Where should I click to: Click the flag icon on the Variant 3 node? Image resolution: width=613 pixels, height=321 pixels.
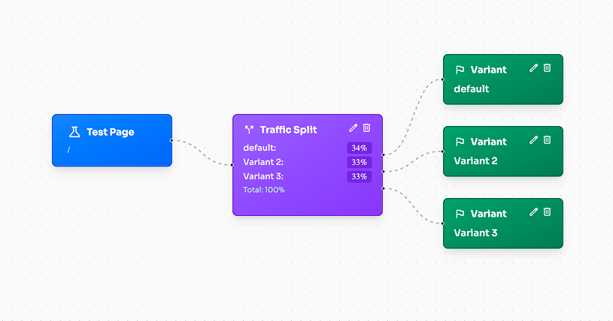pyautogui.click(x=460, y=214)
